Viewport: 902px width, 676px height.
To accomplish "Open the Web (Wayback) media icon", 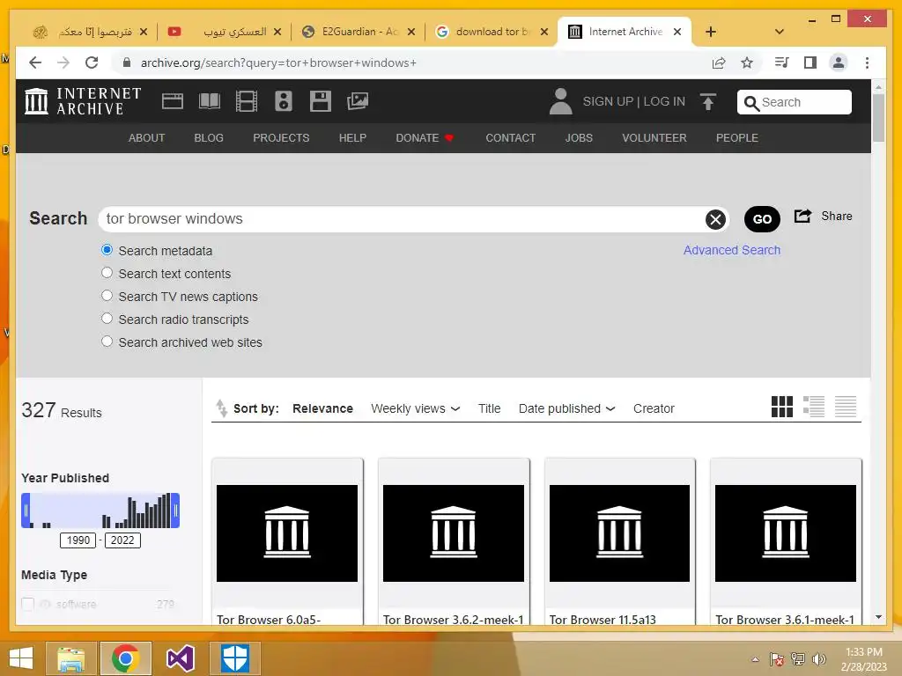I will pyautogui.click(x=172, y=101).
